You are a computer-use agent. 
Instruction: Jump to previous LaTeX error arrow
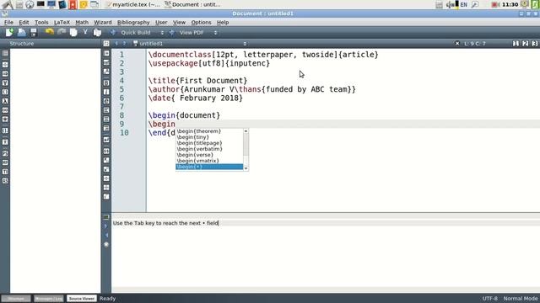(x=106, y=236)
